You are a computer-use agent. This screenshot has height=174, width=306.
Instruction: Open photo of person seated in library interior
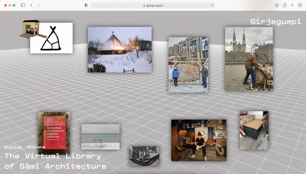(x=199, y=140)
